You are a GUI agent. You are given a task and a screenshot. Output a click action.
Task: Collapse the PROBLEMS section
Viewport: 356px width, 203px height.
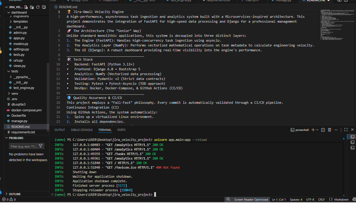pyautogui.click(x=16, y=138)
